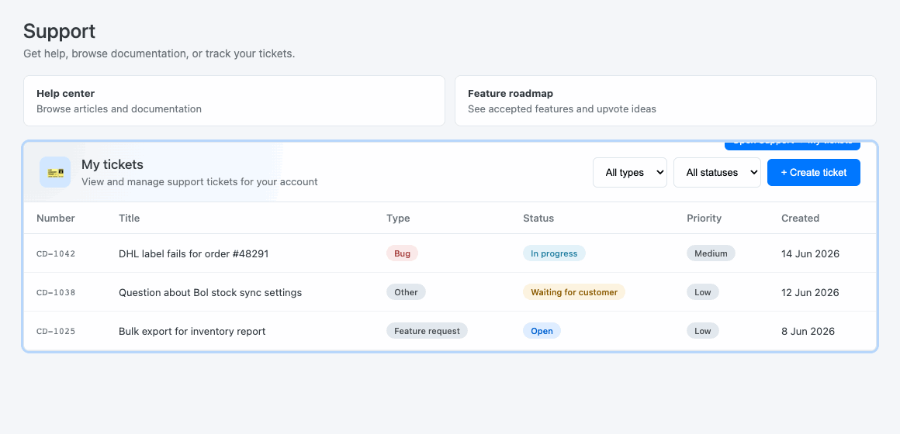This screenshot has width=900, height=434.
Task: Click the Priority column header
Action: tap(704, 218)
